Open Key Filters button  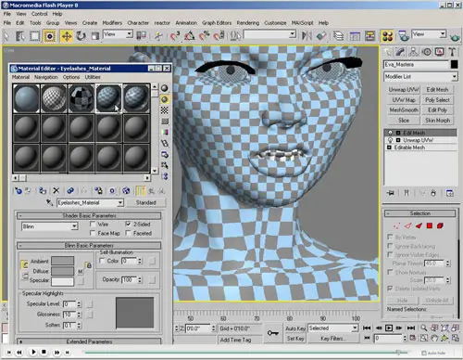(x=333, y=339)
